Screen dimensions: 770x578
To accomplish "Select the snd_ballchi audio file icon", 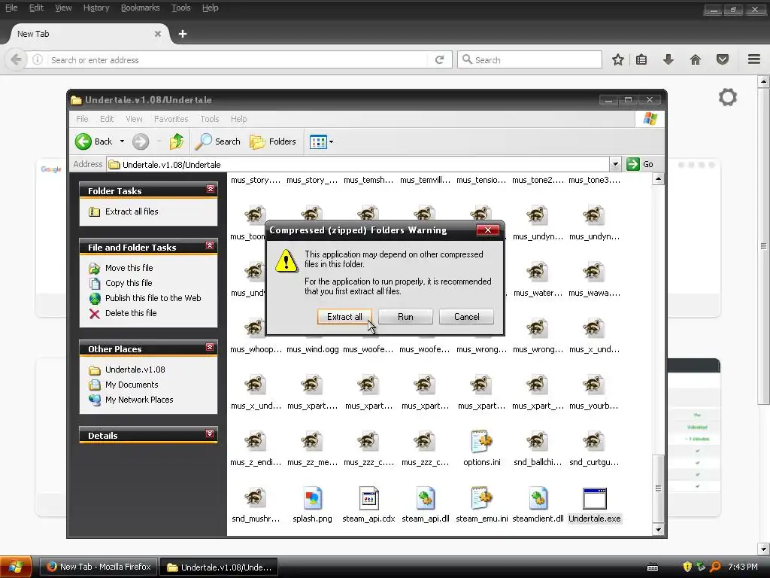I will 538,442.
